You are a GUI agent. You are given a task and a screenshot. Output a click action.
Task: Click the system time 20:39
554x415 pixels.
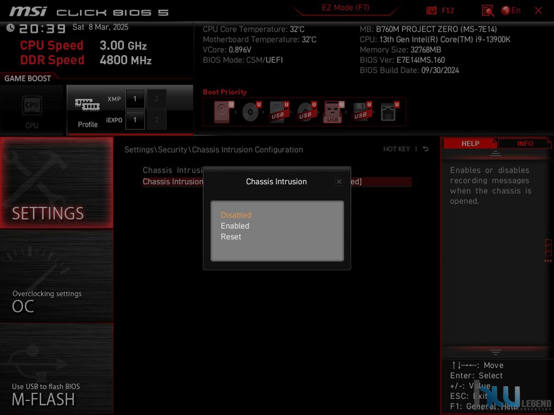click(x=42, y=28)
